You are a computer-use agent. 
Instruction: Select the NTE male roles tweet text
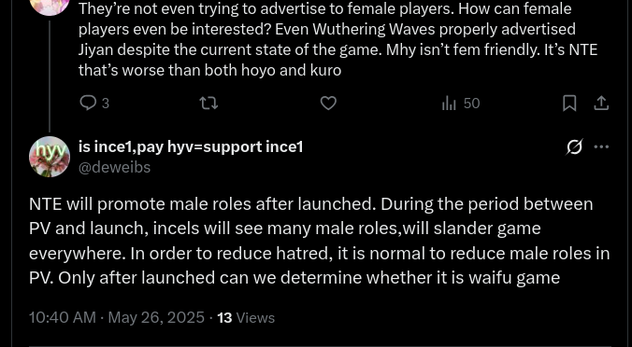(319, 241)
